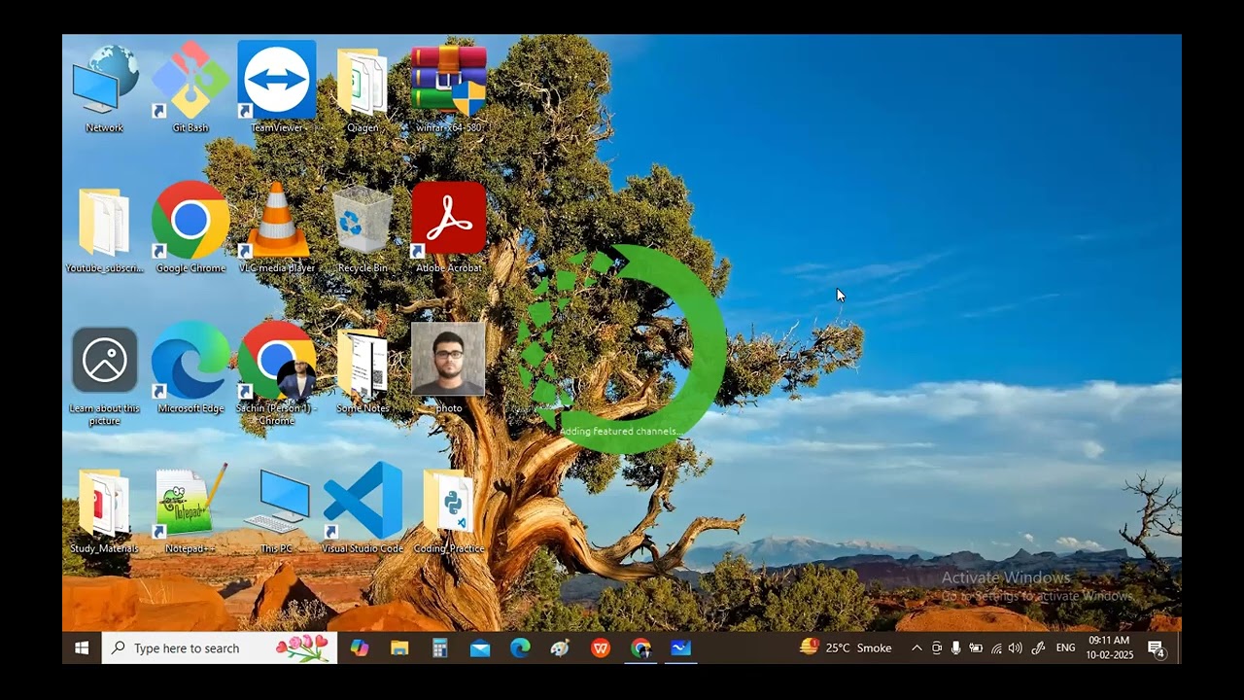Click the 'Learn about this picture' icon

[x=104, y=375]
